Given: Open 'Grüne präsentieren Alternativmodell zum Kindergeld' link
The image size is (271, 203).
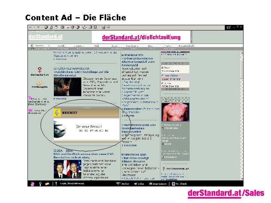Looking at the screenshot, I should [x=138, y=62].
